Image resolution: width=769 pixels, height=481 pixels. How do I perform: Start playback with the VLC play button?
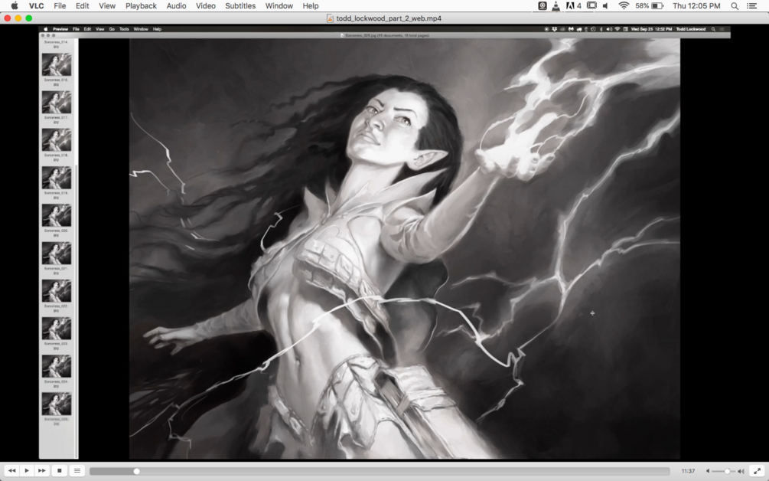(27, 471)
